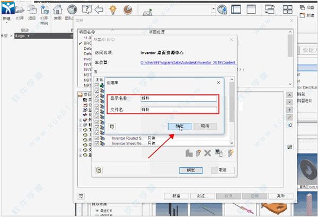The height and width of the screenshot is (217, 318).
Task: Open the library location path link
Action: [x=188, y=62]
